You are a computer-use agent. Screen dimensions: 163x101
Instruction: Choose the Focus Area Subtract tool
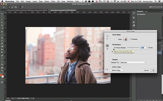click(107, 49)
